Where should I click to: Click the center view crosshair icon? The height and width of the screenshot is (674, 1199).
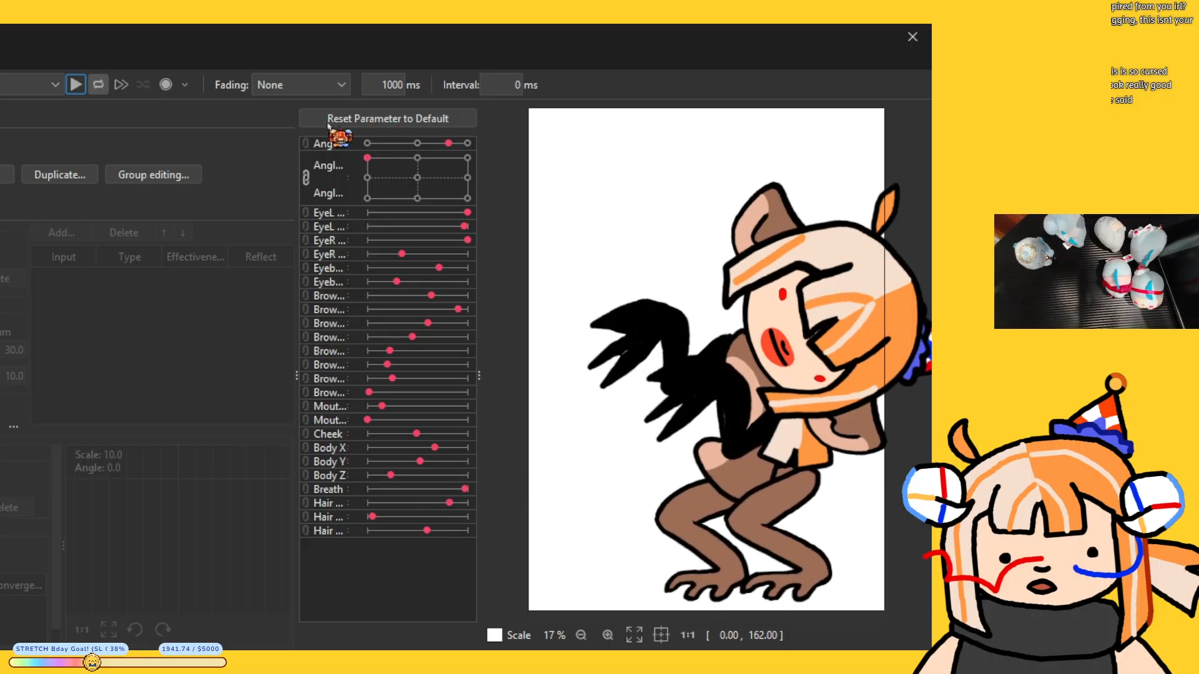661,635
